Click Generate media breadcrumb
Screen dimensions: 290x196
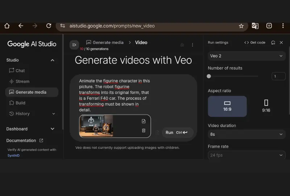(x=105, y=42)
